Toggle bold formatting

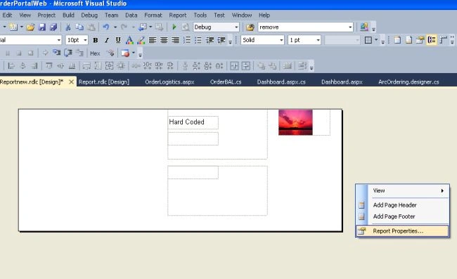96,40
